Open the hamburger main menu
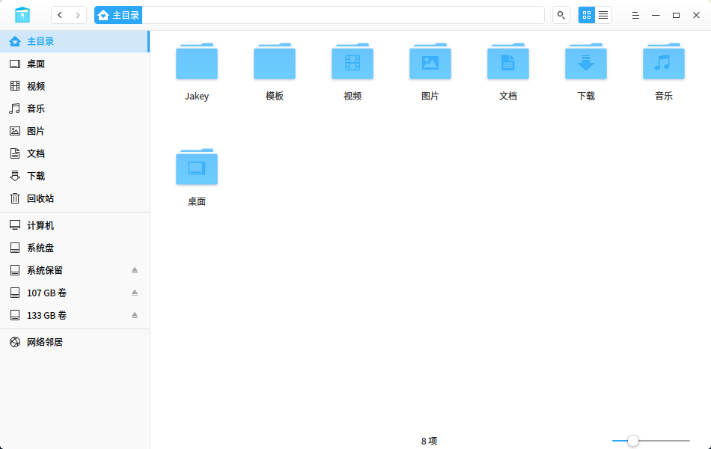The width and height of the screenshot is (711, 449). coord(635,15)
